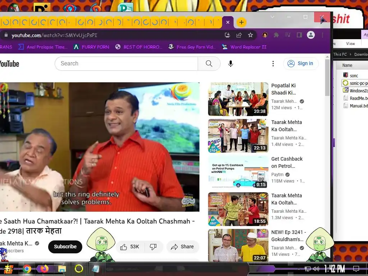Click the extension avatar icon in toolbar
Image resolution: width=368 pixels, height=276 pixels.
pos(265,35)
